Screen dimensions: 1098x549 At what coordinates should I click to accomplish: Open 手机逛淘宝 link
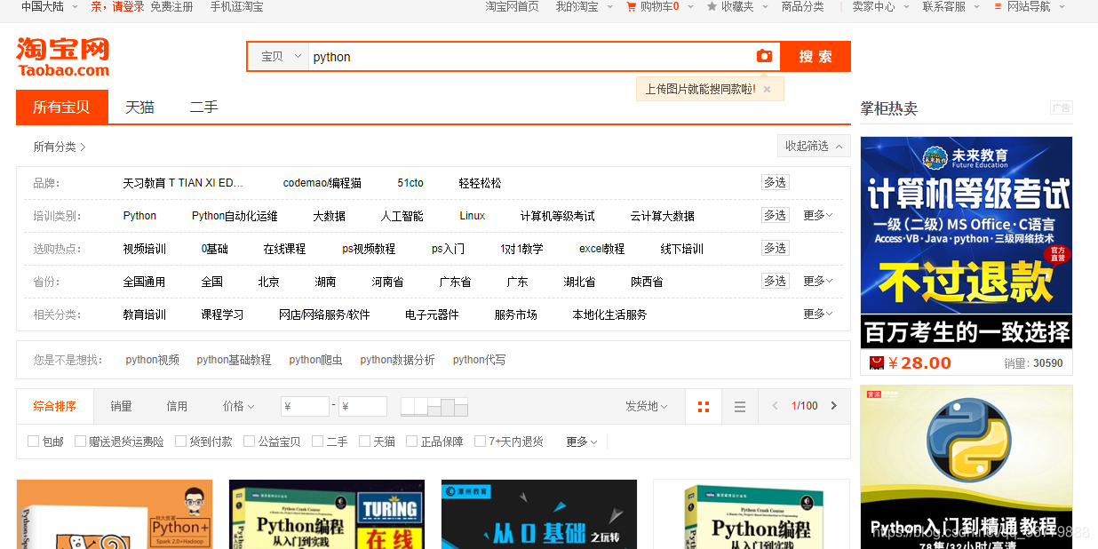point(236,6)
